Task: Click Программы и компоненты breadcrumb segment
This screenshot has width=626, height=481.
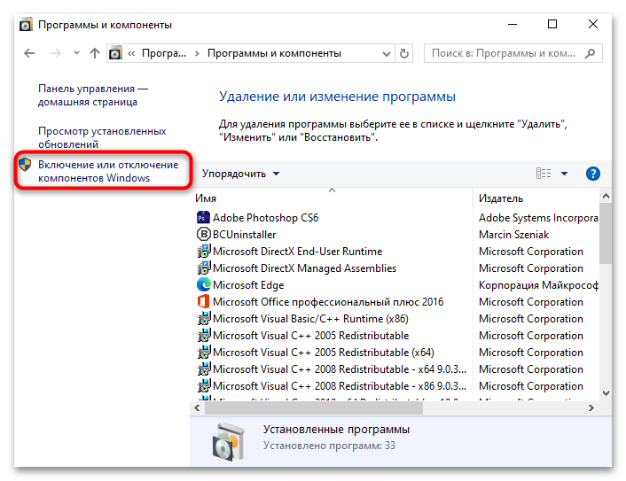Action: [x=274, y=53]
